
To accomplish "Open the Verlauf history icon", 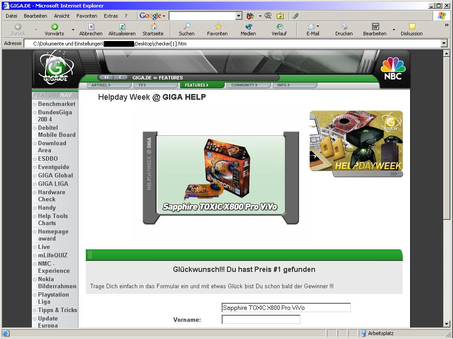I will pos(280,27).
